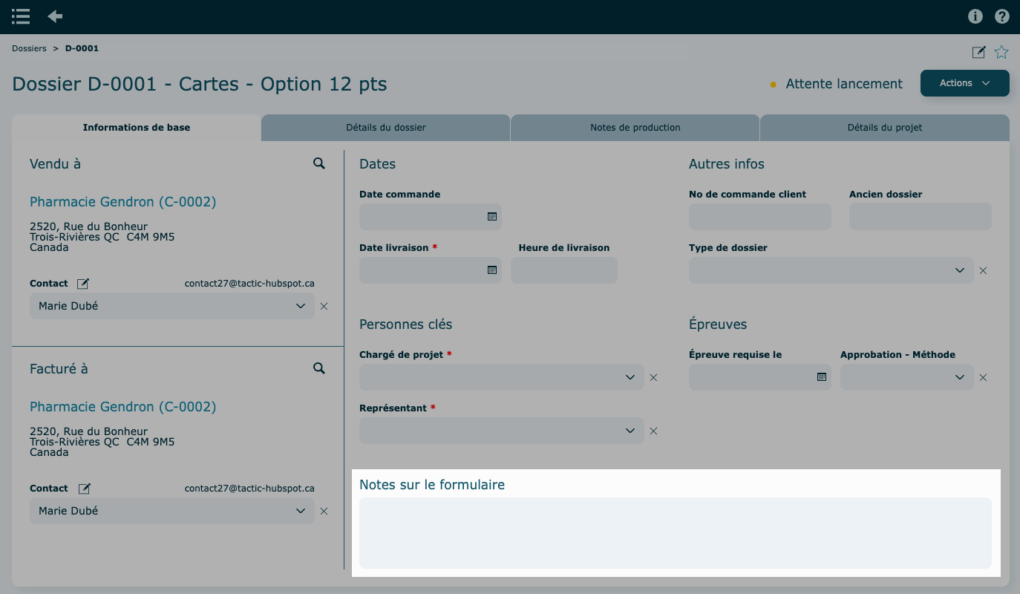This screenshot has width=1020, height=594.
Task: Click the search icon beside Vendu à
Action: click(x=319, y=163)
